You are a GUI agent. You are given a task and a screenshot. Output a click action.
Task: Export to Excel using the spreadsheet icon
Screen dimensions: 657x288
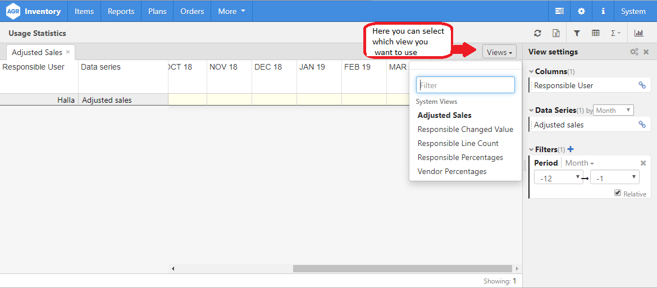556,34
